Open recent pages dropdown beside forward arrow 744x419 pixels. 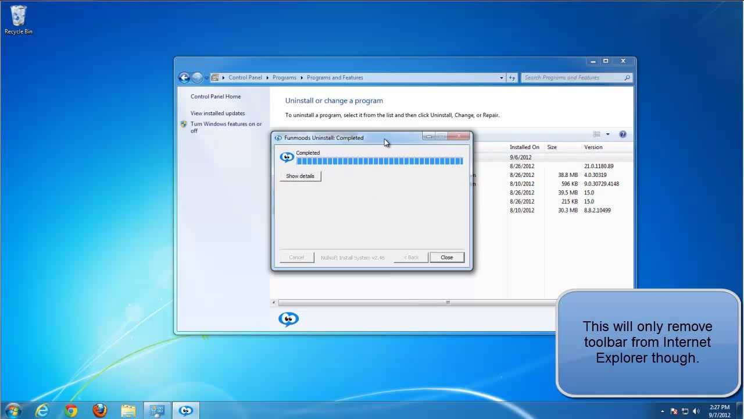tap(206, 78)
